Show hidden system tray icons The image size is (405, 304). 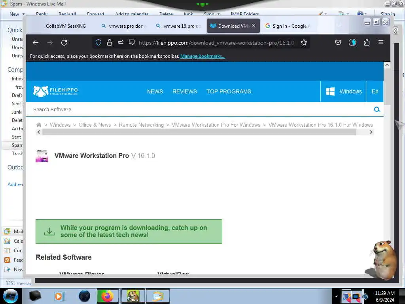tap(336, 296)
